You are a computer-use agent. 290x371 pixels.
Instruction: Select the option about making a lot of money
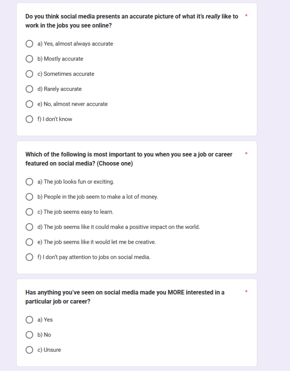coord(29,196)
